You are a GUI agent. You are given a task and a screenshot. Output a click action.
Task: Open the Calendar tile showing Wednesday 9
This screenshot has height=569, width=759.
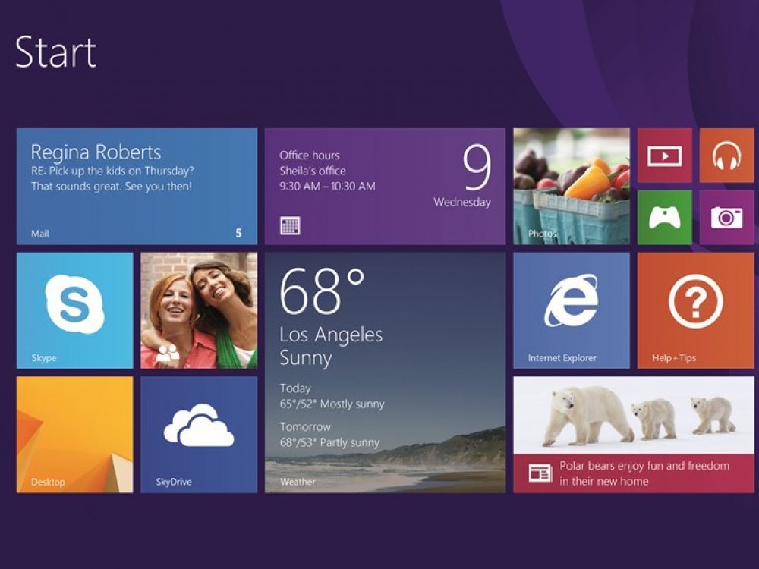point(386,187)
